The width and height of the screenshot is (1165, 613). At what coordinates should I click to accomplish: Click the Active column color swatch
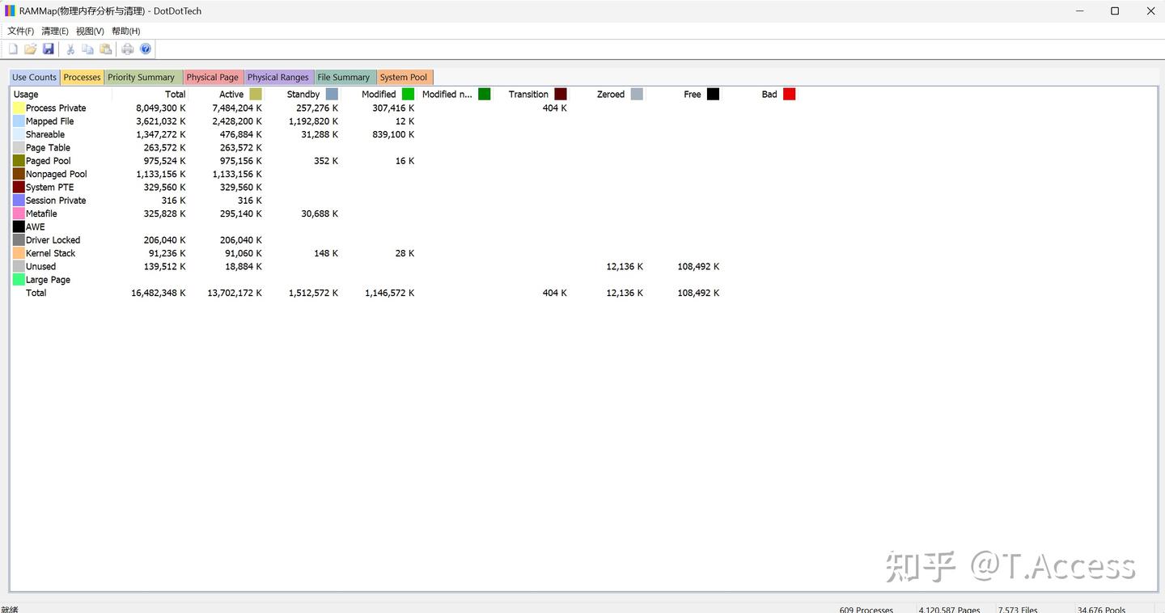(256, 95)
